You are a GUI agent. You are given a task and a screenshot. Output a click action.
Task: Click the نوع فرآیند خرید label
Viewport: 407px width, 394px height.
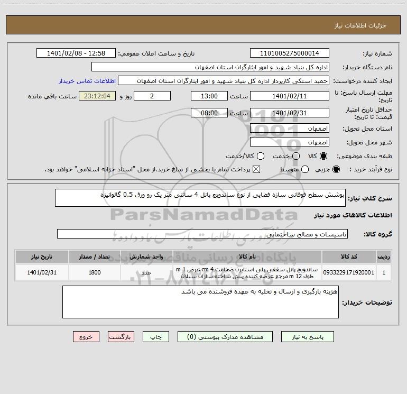tap(371, 170)
